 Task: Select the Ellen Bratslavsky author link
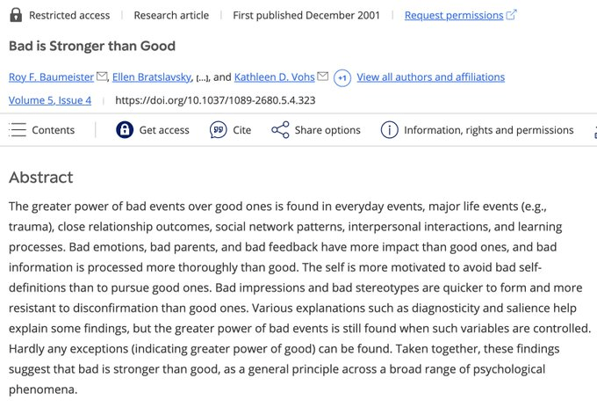tap(152, 77)
